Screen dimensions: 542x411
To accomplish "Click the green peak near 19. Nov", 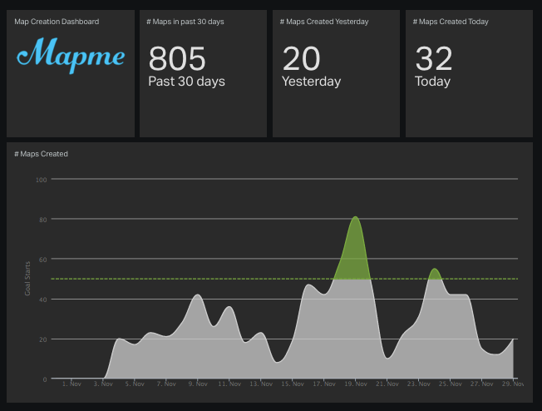I will point(355,253).
